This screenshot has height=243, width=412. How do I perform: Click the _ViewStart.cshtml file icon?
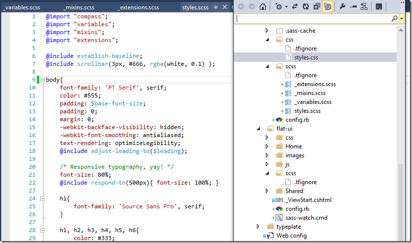click(279, 200)
